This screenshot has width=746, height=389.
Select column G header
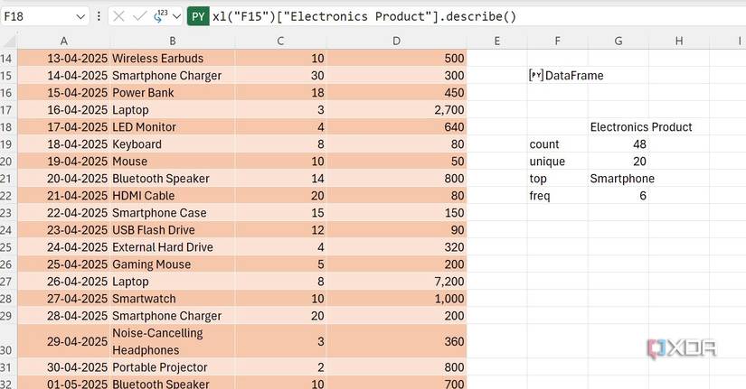618,41
